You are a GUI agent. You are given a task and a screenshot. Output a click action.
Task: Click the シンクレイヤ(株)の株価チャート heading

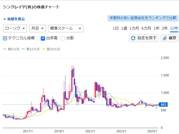click(31, 7)
